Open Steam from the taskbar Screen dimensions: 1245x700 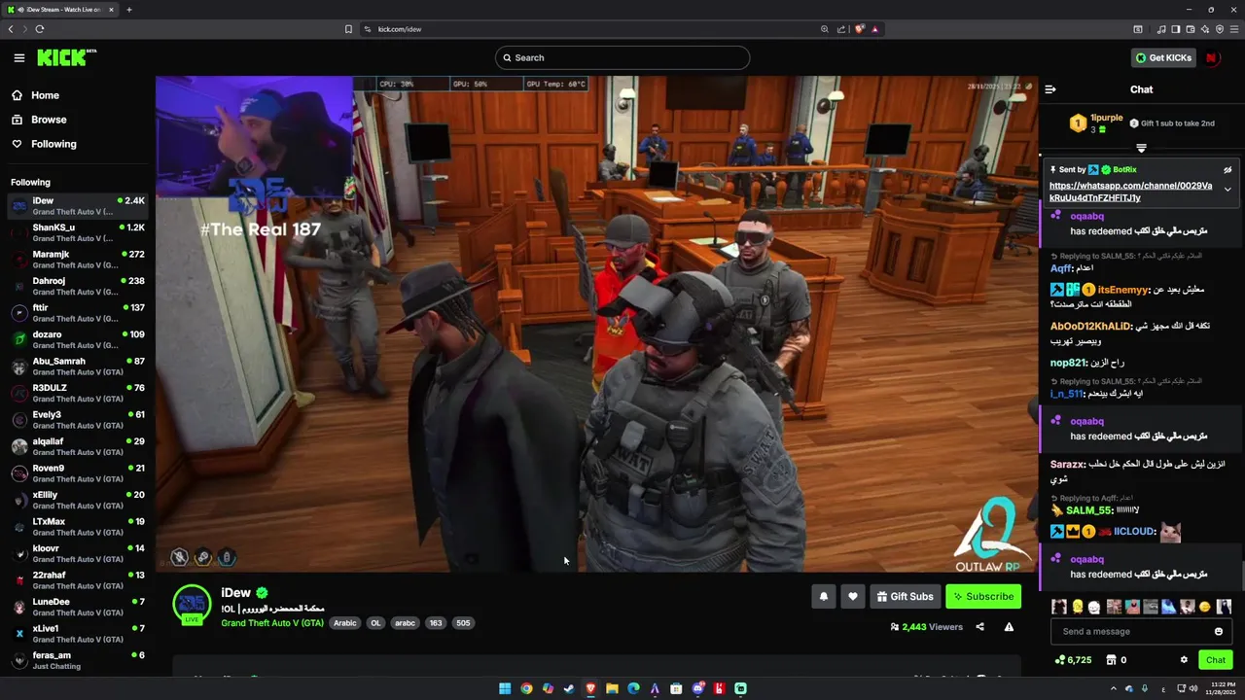tap(569, 688)
